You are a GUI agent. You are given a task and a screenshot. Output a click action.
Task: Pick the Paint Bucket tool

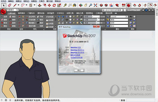75,5
